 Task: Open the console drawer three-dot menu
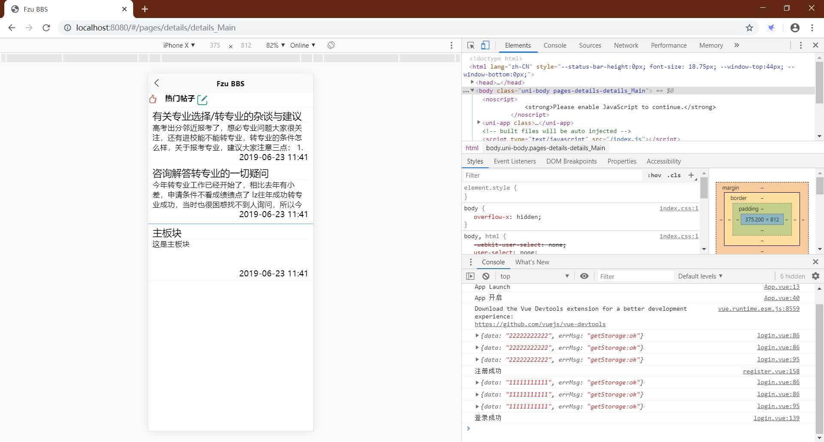click(471, 262)
